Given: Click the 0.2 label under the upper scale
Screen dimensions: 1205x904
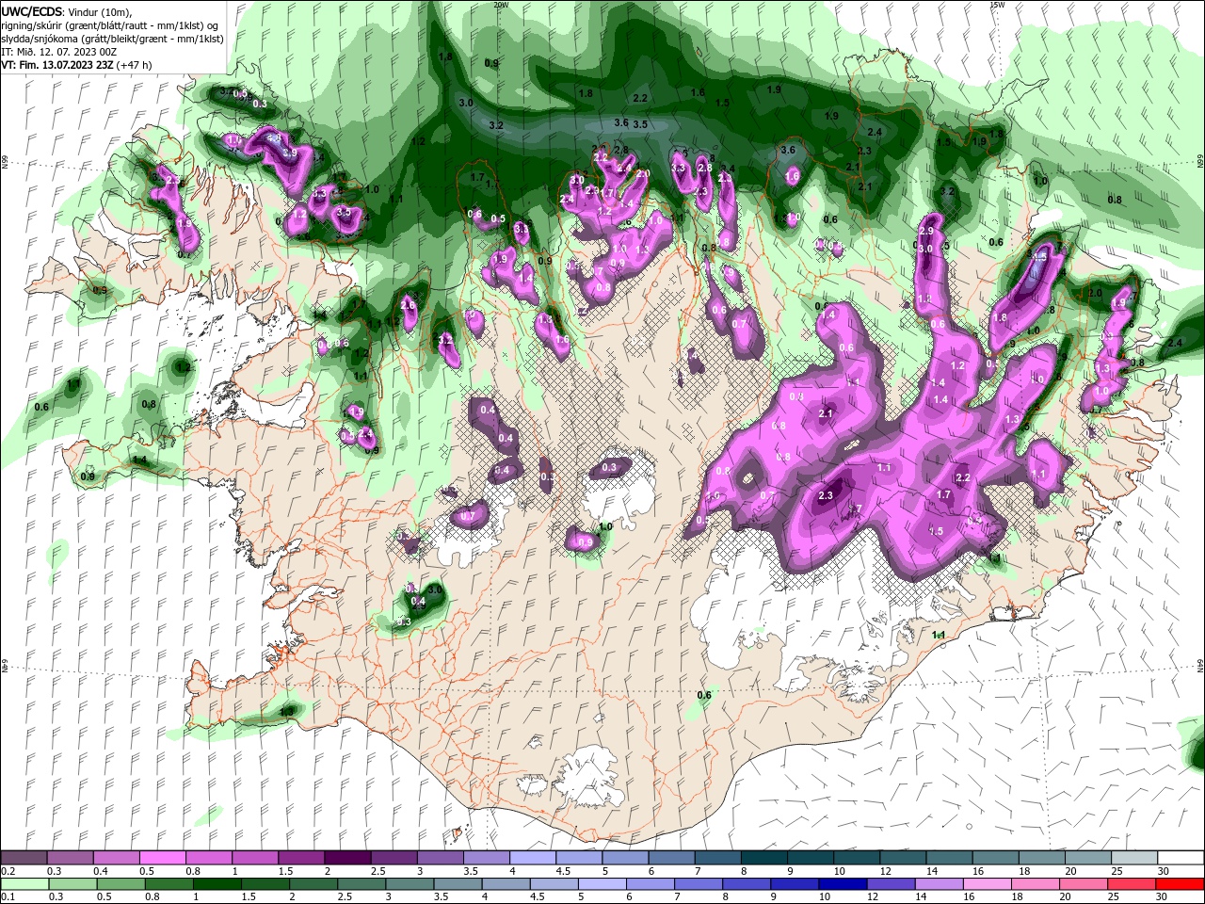Looking at the screenshot, I should (x=8, y=871).
